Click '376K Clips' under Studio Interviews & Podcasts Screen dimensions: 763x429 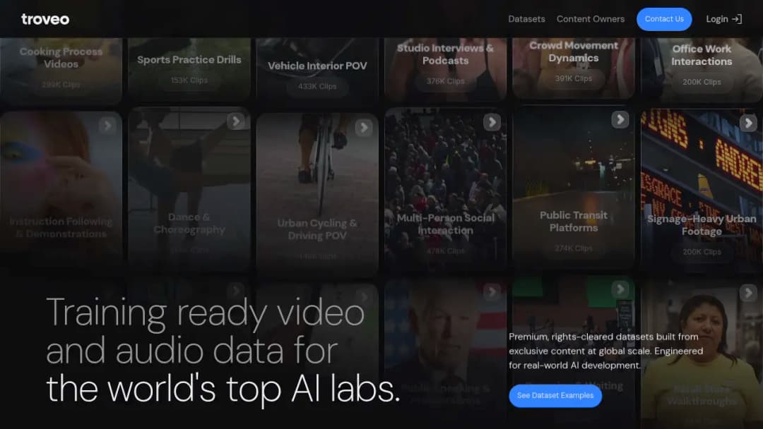tap(445, 81)
